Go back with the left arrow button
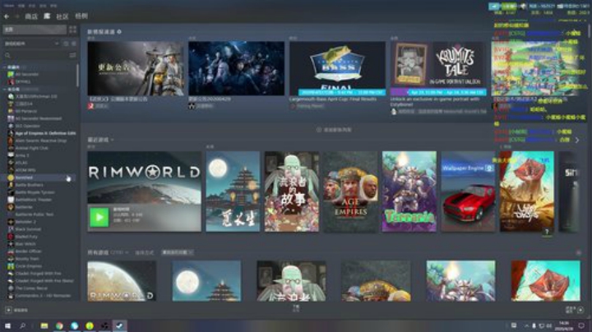 click(7, 16)
